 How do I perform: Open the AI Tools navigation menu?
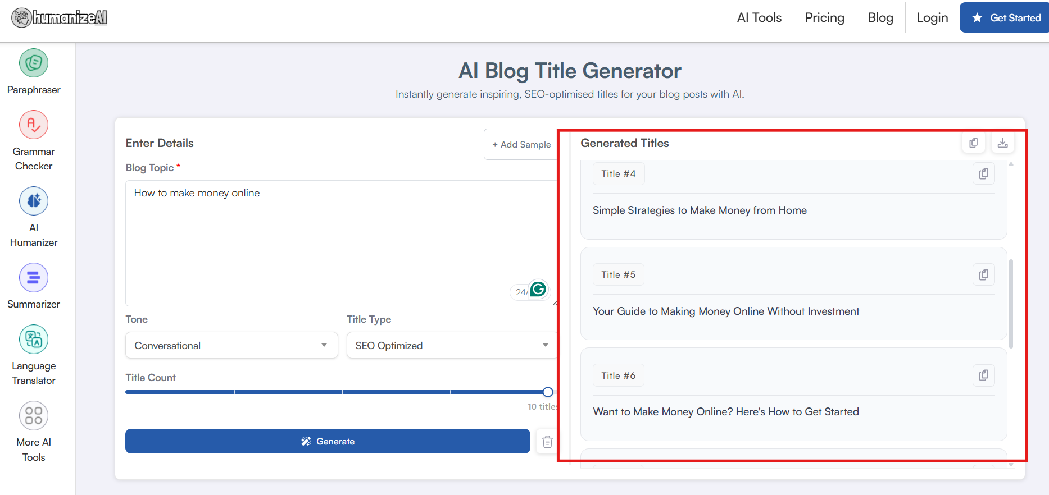pyautogui.click(x=759, y=18)
